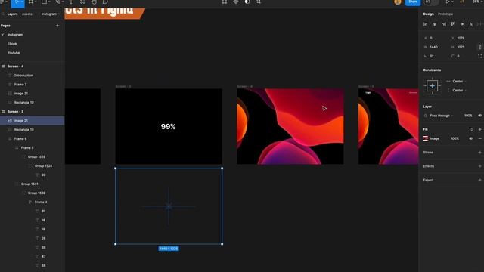The image size is (484, 272).
Task: Add an effect with plus
Action: point(479,166)
